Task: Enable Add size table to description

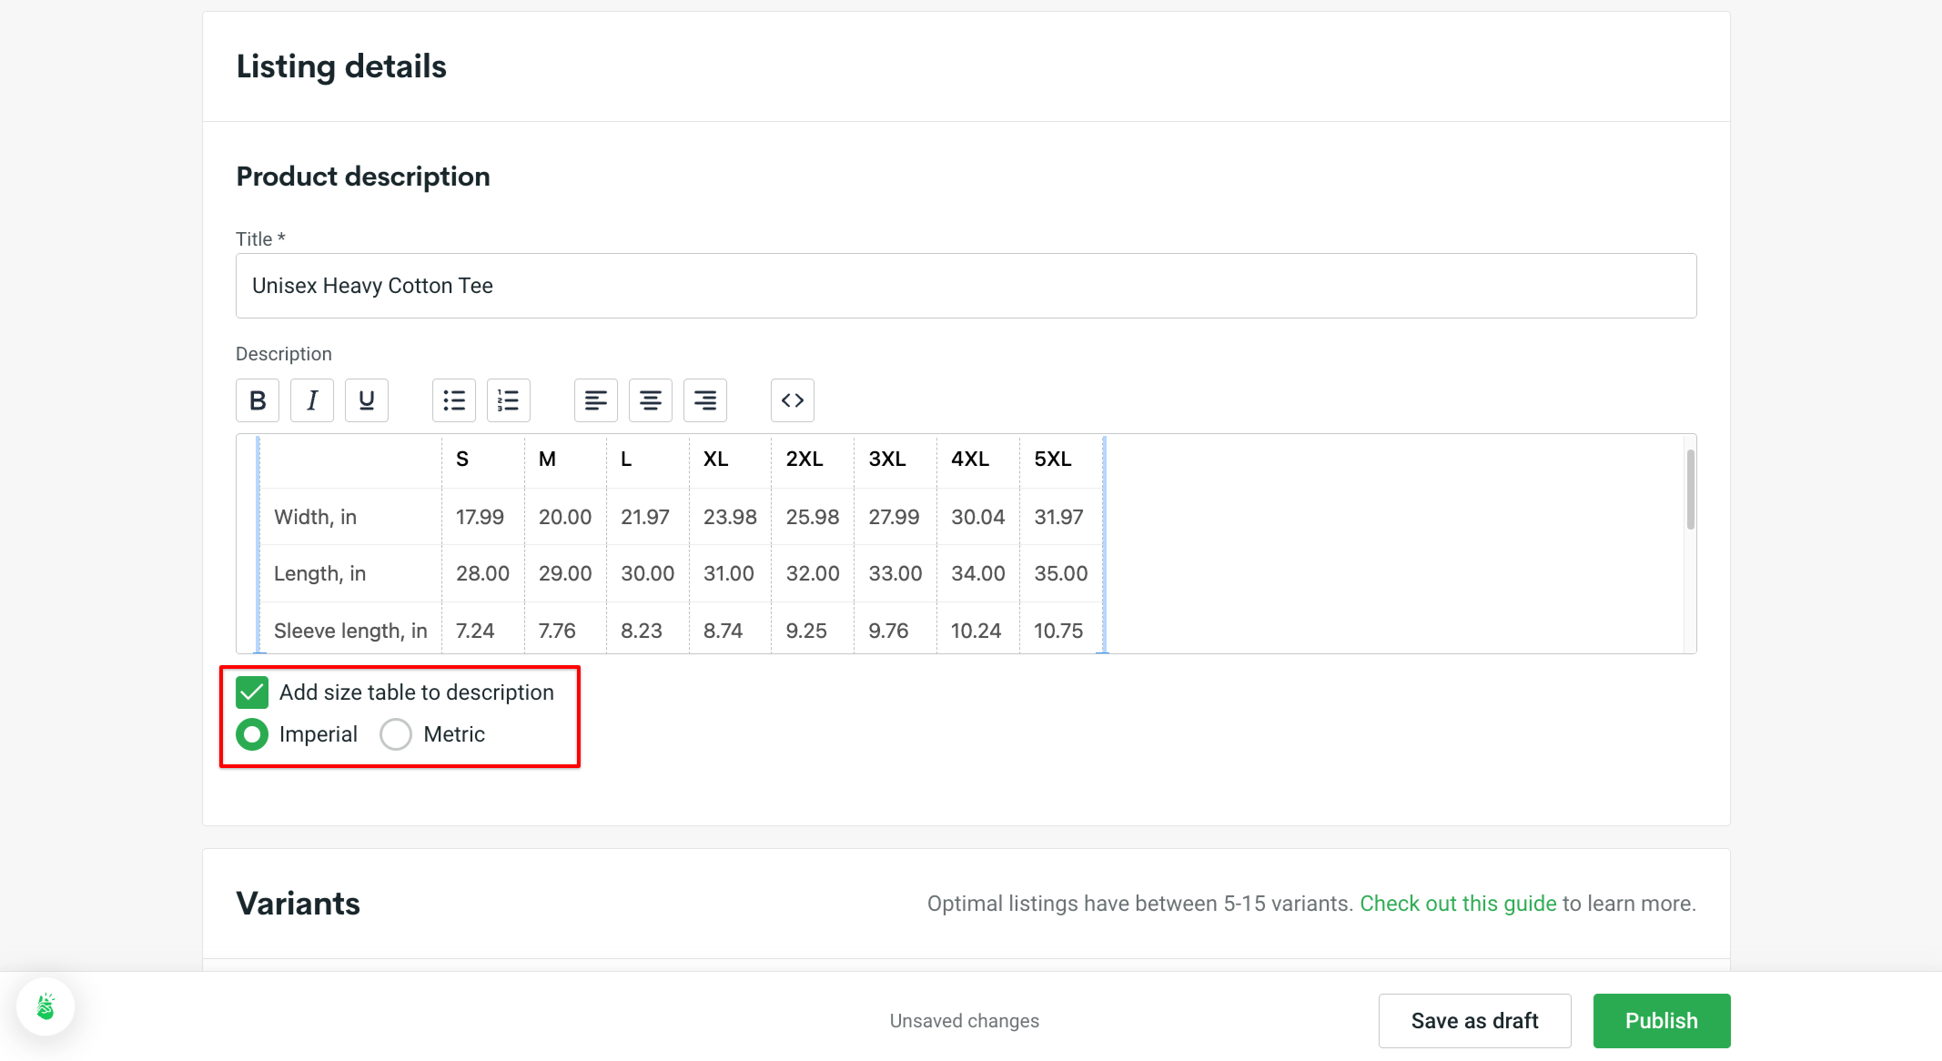Action: click(253, 692)
